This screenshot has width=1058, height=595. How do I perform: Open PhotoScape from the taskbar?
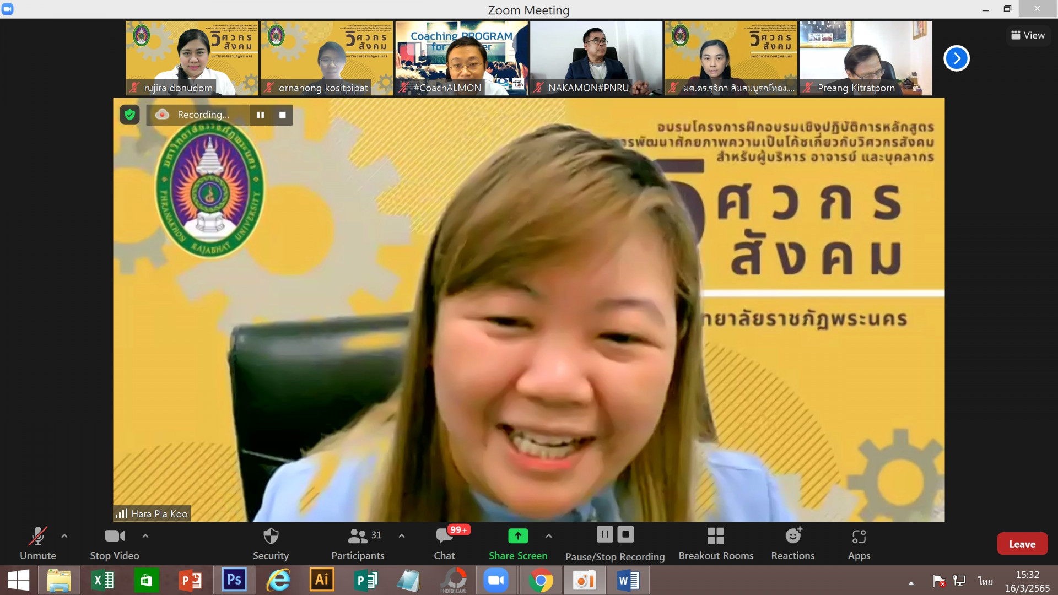[x=454, y=580]
